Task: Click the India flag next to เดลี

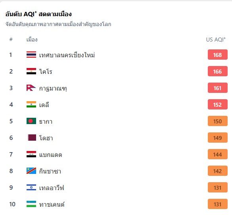Action: pos(31,104)
